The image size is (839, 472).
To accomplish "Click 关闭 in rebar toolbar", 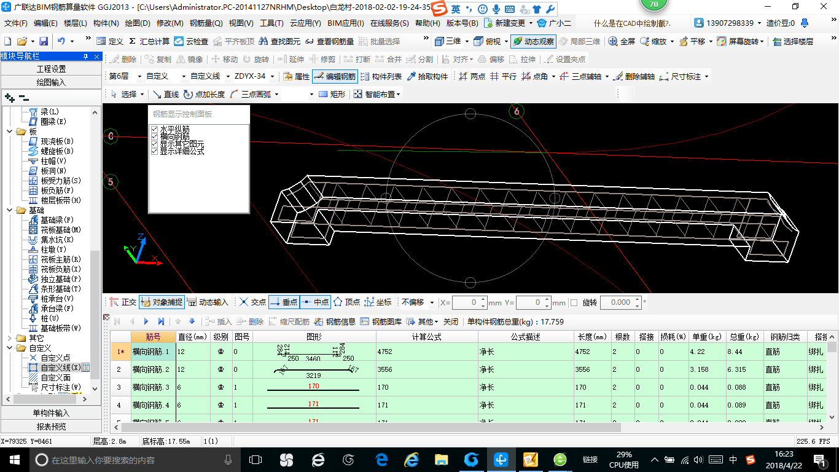I will (x=451, y=321).
